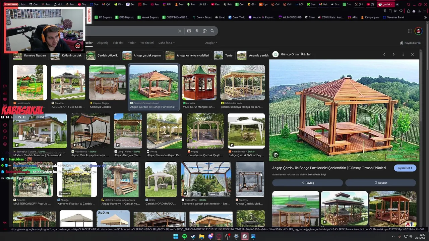This screenshot has width=429, height=241.
Task: Open browser tab search magnifier
Action: (x=408, y=4)
